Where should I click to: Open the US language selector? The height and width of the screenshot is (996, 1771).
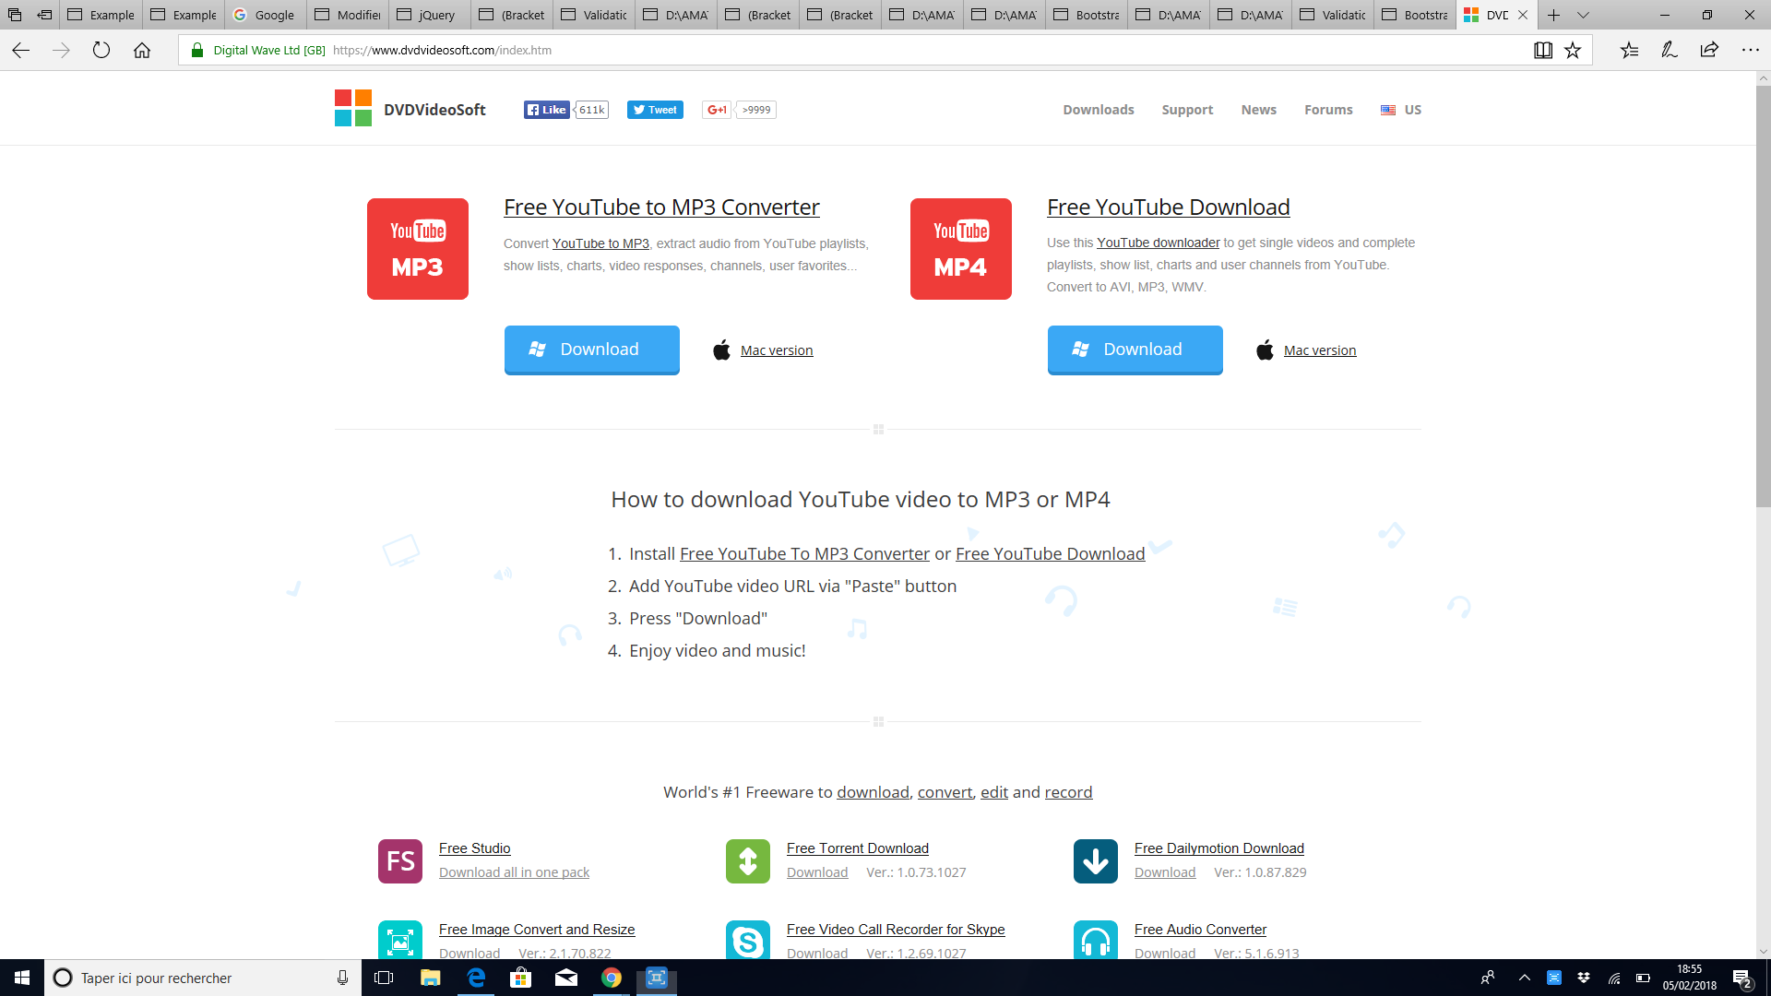(x=1401, y=110)
